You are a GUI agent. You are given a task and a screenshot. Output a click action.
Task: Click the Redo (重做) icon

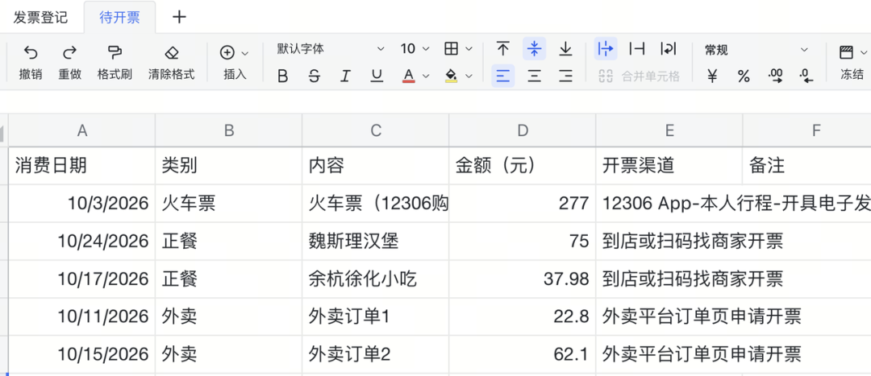coord(70,52)
